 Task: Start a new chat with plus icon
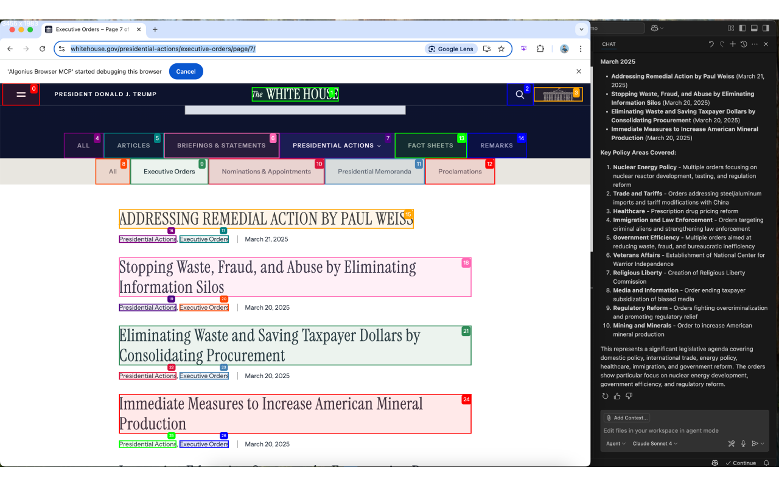pyautogui.click(x=733, y=44)
